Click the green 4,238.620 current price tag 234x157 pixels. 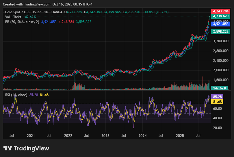[220, 16]
